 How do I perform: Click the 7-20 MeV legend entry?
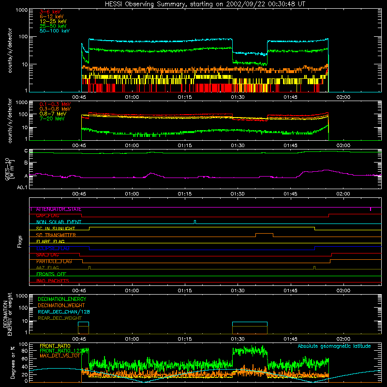coord(52,119)
